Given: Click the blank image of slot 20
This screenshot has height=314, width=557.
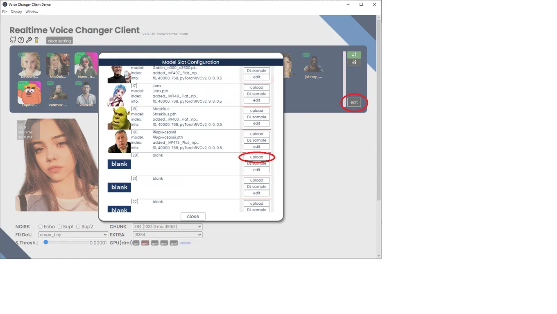Looking at the screenshot, I should click(119, 164).
